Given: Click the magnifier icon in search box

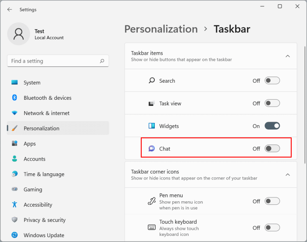Looking at the screenshot, I should pos(102,61).
